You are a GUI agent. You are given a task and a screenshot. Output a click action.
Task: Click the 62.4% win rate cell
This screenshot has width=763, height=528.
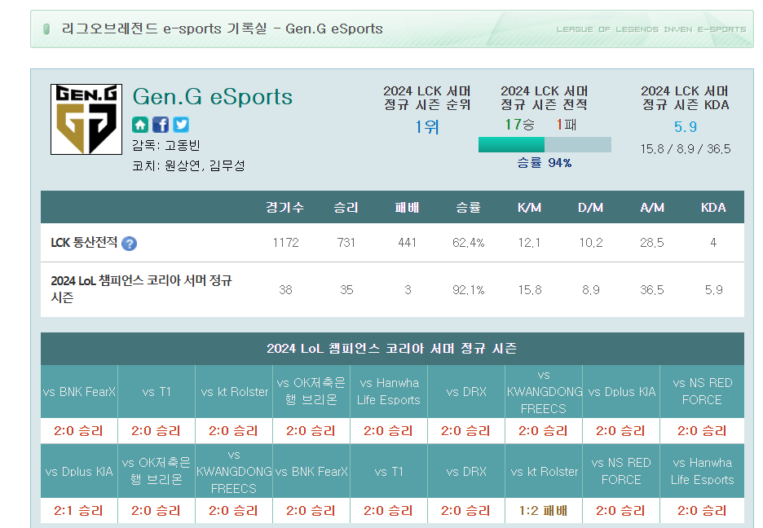coord(468,243)
